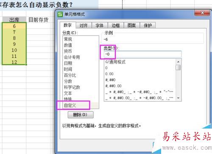Click the 目前存货 header cell
The image size is (212, 154).
pyautogui.click(x=38, y=20)
